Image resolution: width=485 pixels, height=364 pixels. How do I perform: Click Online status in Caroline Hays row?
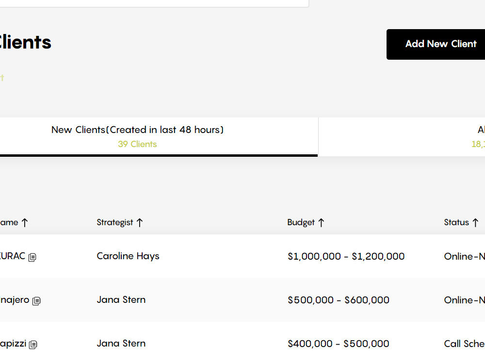[x=464, y=256]
